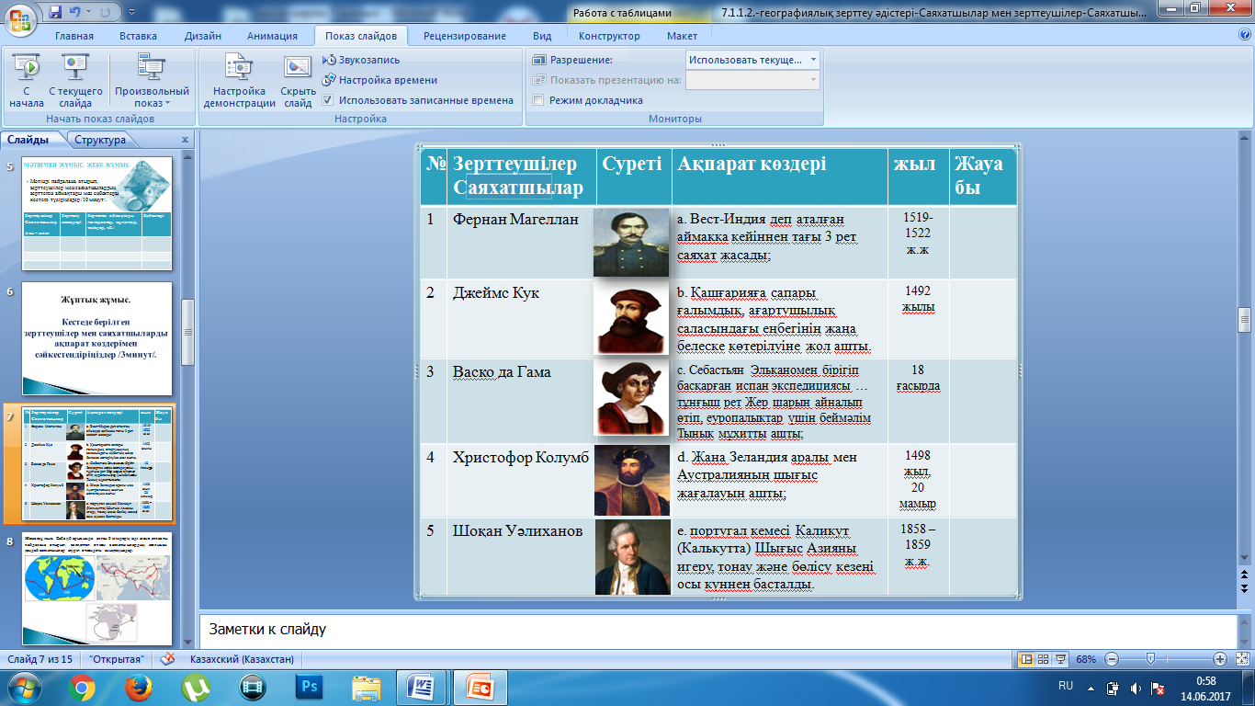This screenshot has width=1255, height=706.
Task: Select slide 6 Жұптық жұмыс thumbnail
Action: (x=96, y=338)
